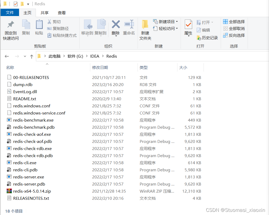This screenshot has width=269, height=215.
Task: Switch to the 查看 ribbon tab
Action: click(62, 13)
